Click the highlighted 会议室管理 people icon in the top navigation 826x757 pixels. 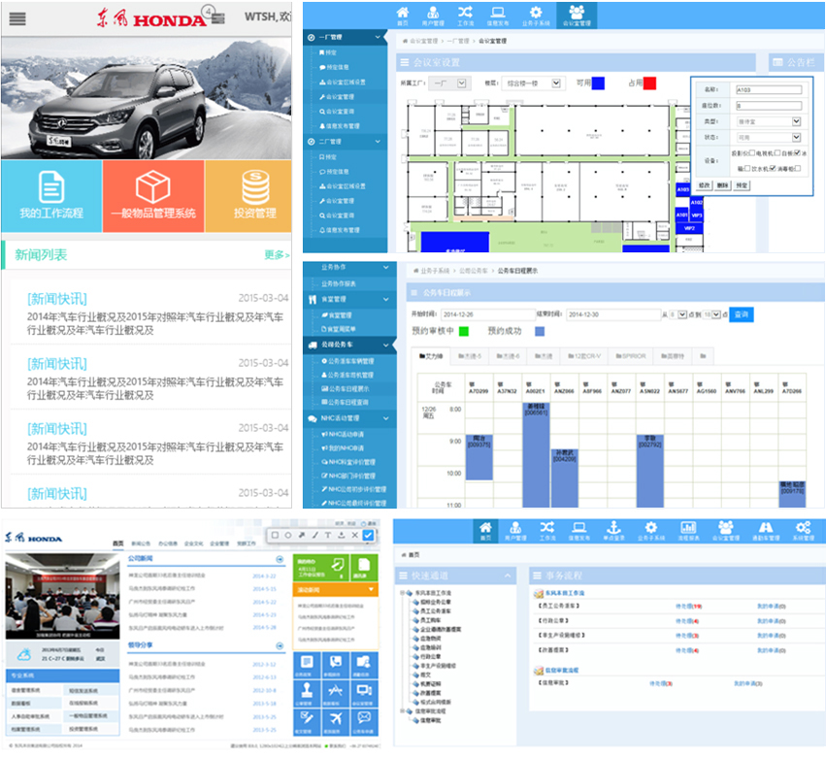577,16
